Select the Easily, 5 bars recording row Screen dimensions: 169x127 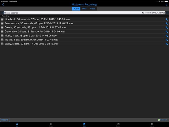85,44
